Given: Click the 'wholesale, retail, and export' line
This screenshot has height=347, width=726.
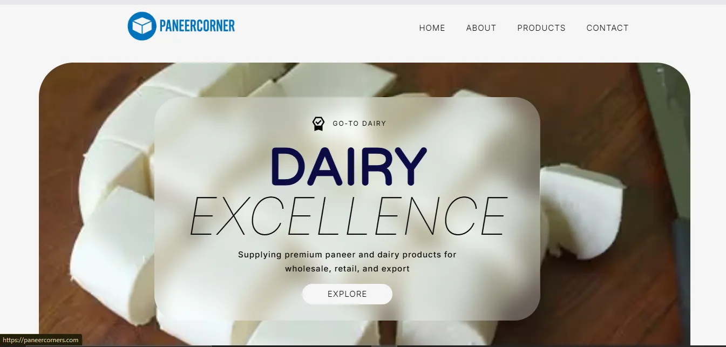Looking at the screenshot, I should [347, 269].
